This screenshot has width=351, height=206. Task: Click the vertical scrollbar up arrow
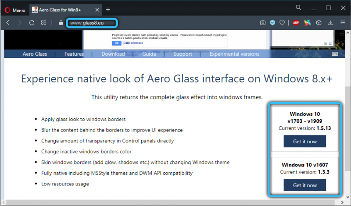pos(347,33)
